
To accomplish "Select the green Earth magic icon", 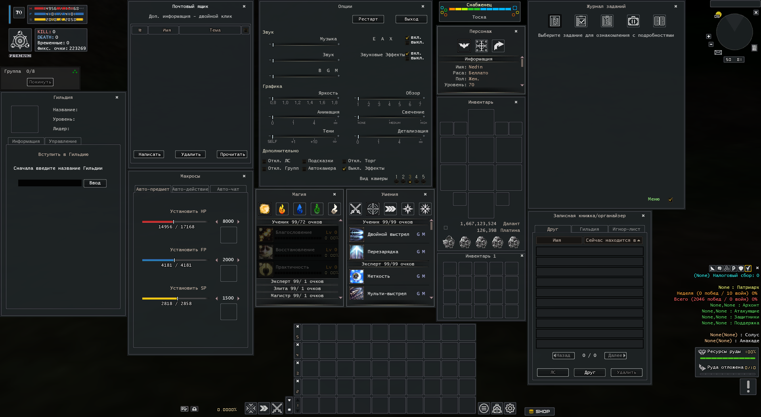I will pyautogui.click(x=317, y=209).
